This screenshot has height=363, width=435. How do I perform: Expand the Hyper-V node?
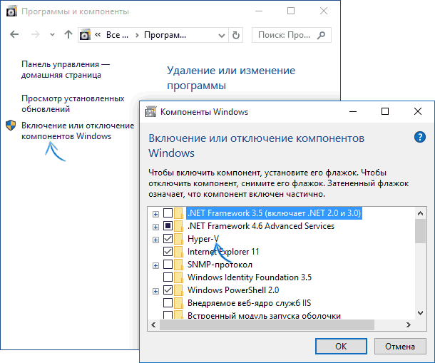(155, 240)
